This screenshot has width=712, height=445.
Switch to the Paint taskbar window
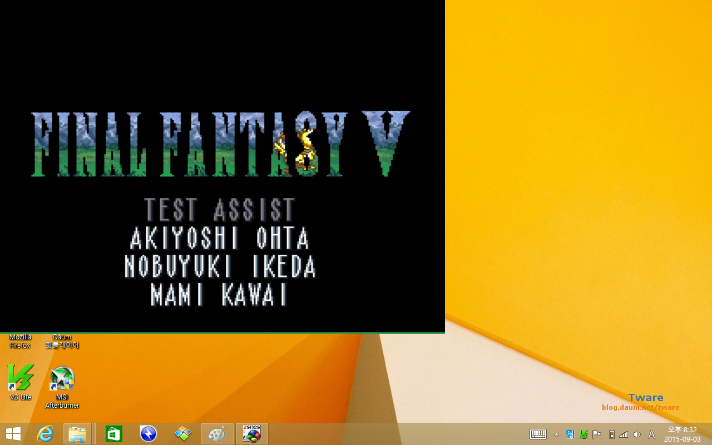(x=217, y=434)
